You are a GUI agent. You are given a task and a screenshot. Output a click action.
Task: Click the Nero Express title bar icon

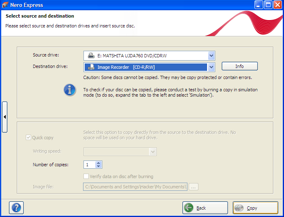pos(5,5)
